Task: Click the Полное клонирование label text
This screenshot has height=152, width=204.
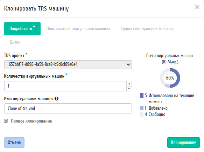Action: pos(31,121)
